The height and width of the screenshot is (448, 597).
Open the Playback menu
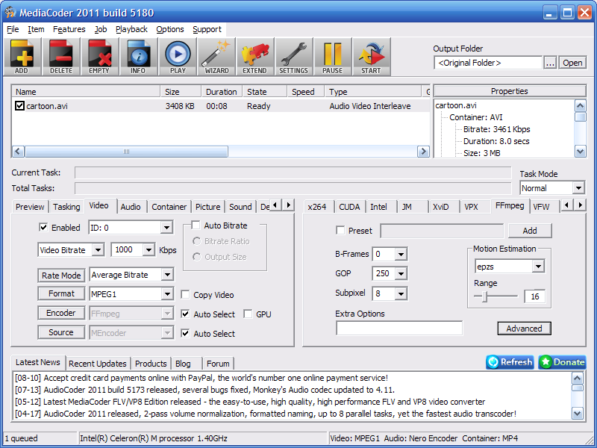[131, 29]
